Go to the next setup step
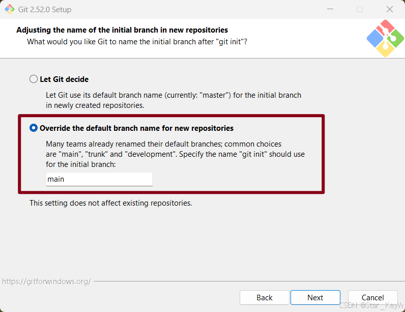 coord(315,298)
